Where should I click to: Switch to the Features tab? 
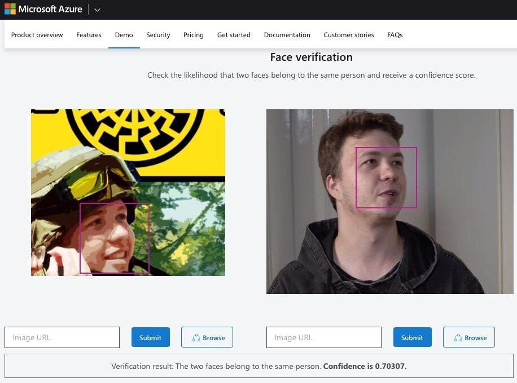tap(89, 35)
